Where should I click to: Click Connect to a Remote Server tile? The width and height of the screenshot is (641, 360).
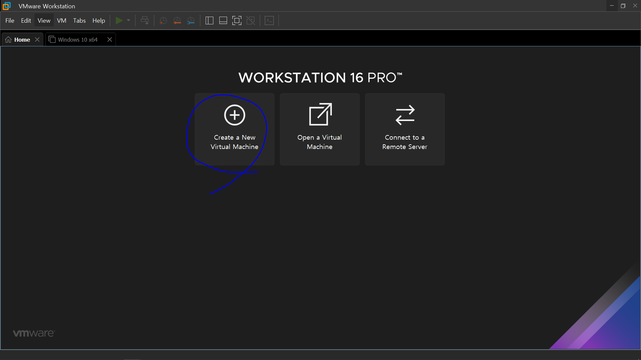pyautogui.click(x=405, y=129)
